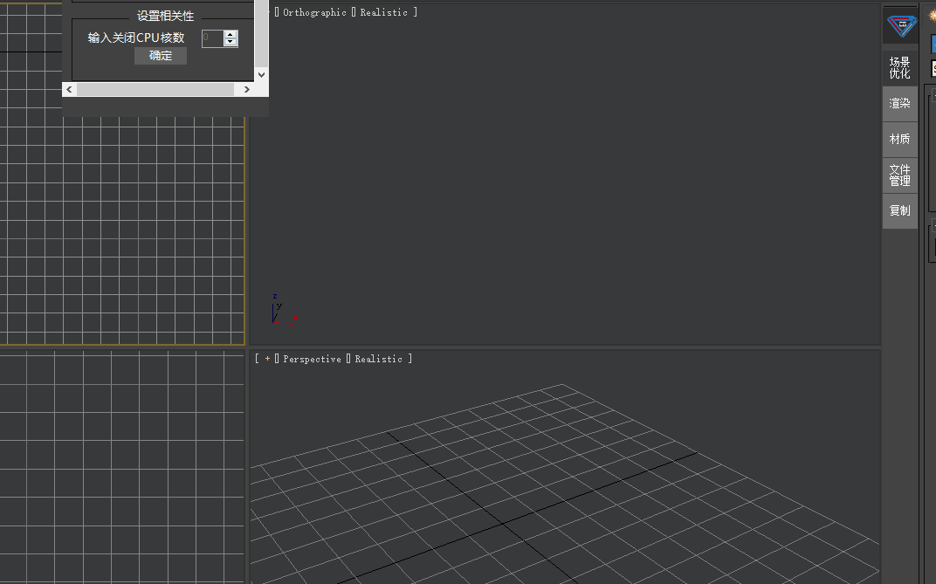Screen dimensions: 936x584
Task: Decrease the CPU core count spinner
Action: coord(231,42)
